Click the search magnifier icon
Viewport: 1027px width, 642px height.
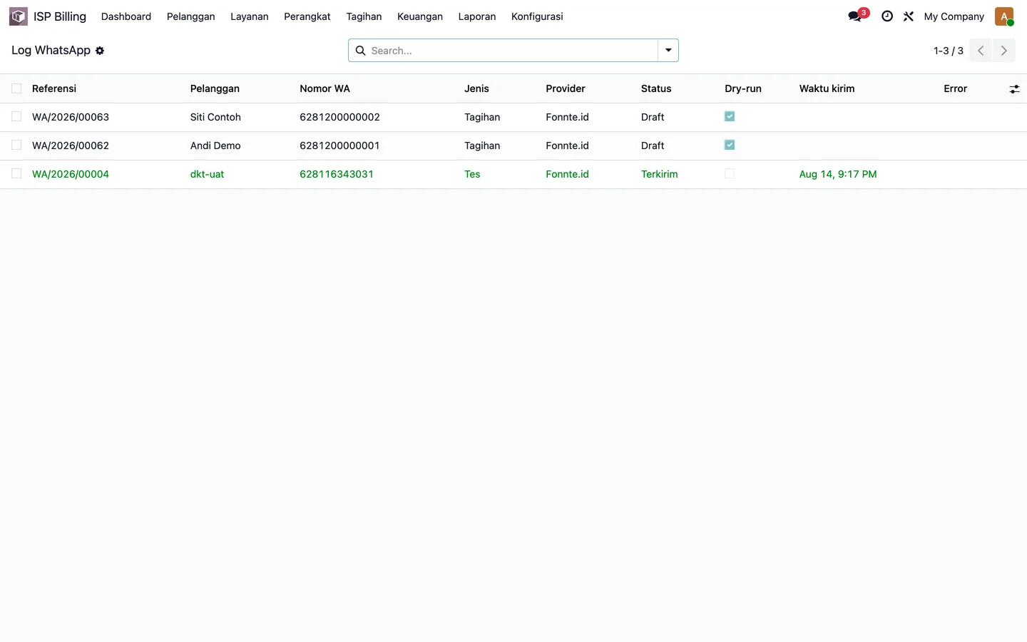pos(361,51)
